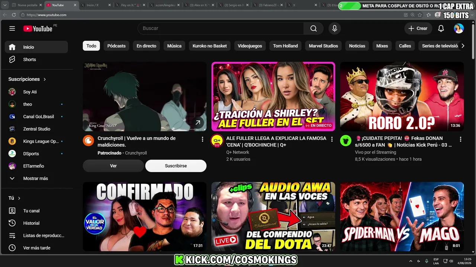Click the Crunchyroll channel avatar
Viewport: 476px width, 267px height.
tap(89, 141)
